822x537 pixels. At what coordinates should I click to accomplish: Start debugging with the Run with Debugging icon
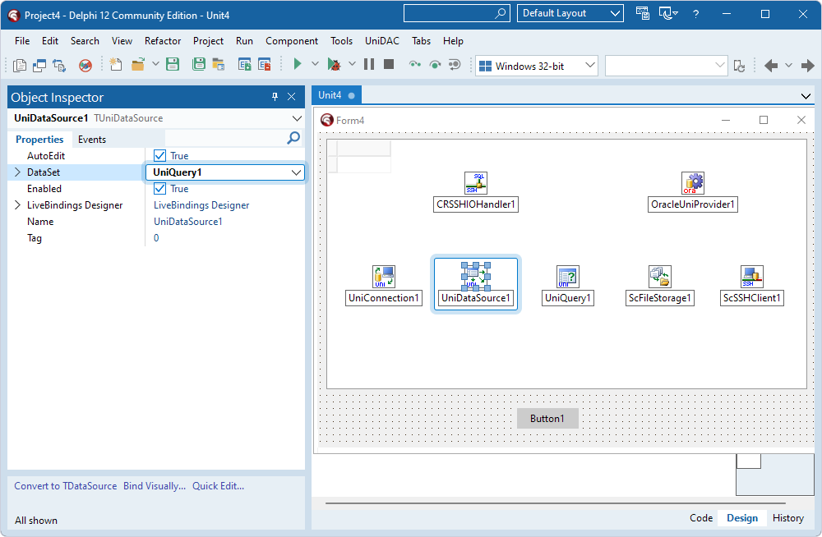click(x=335, y=63)
